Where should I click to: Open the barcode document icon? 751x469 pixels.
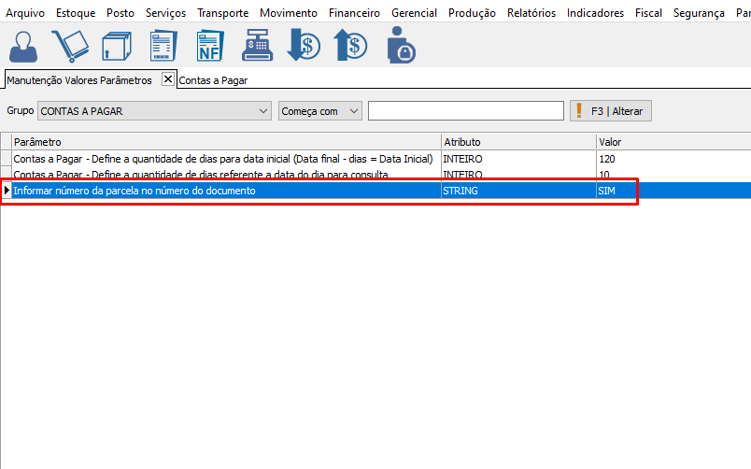coord(163,45)
